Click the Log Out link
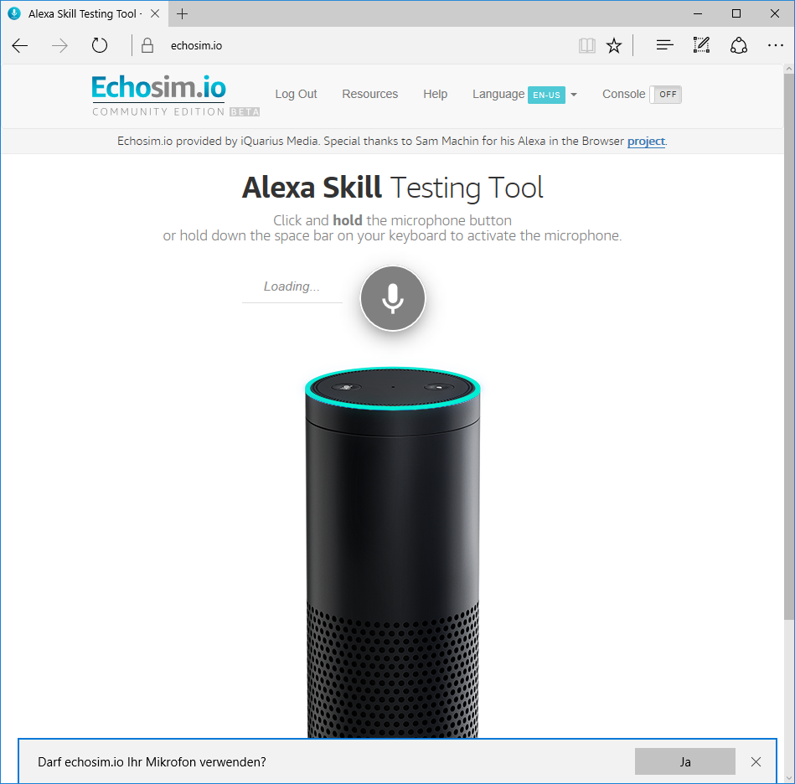Image resolution: width=795 pixels, height=784 pixels. tap(296, 95)
